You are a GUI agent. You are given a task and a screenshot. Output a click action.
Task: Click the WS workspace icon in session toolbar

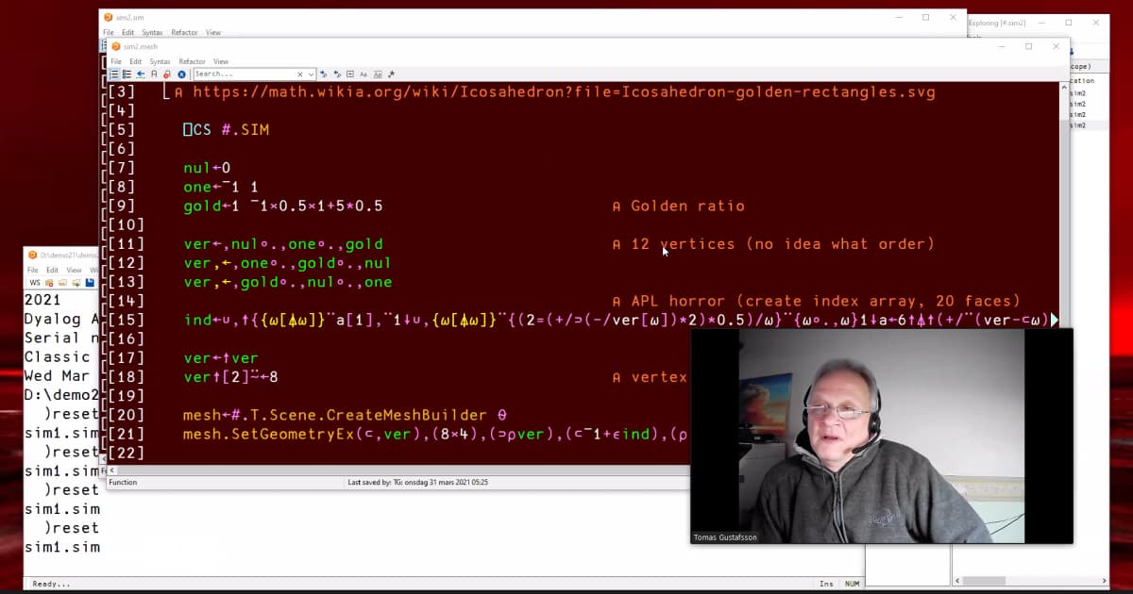click(35, 282)
